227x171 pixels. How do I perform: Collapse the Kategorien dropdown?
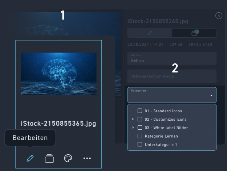click(x=211, y=95)
